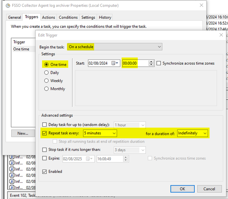The width and height of the screenshot is (228, 199).
Task: Click New... button in Properties window
Action: click(23, 133)
